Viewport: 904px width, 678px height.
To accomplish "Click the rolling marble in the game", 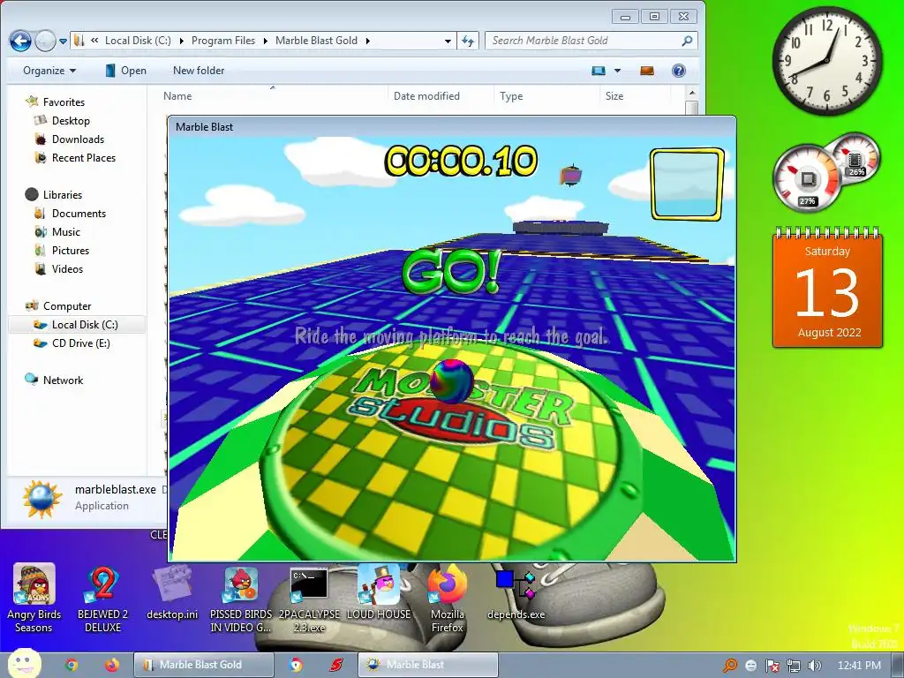I will (x=451, y=381).
